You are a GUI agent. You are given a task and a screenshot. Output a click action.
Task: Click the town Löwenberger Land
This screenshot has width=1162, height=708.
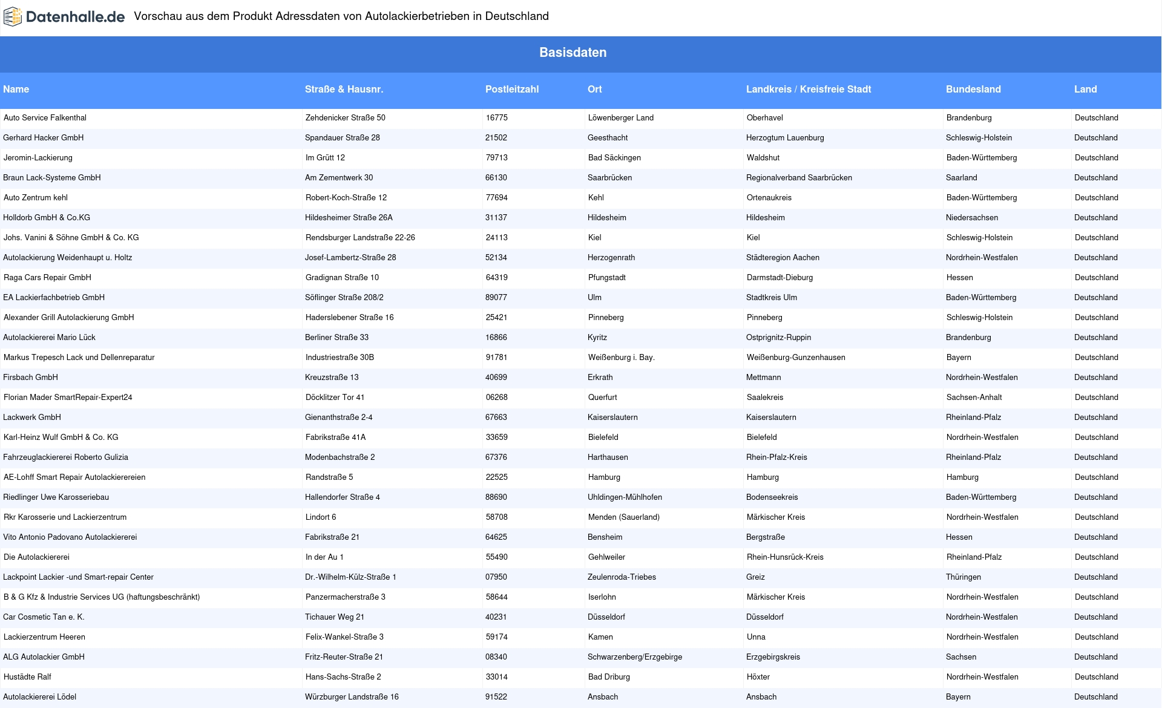(x=621, y=118)
